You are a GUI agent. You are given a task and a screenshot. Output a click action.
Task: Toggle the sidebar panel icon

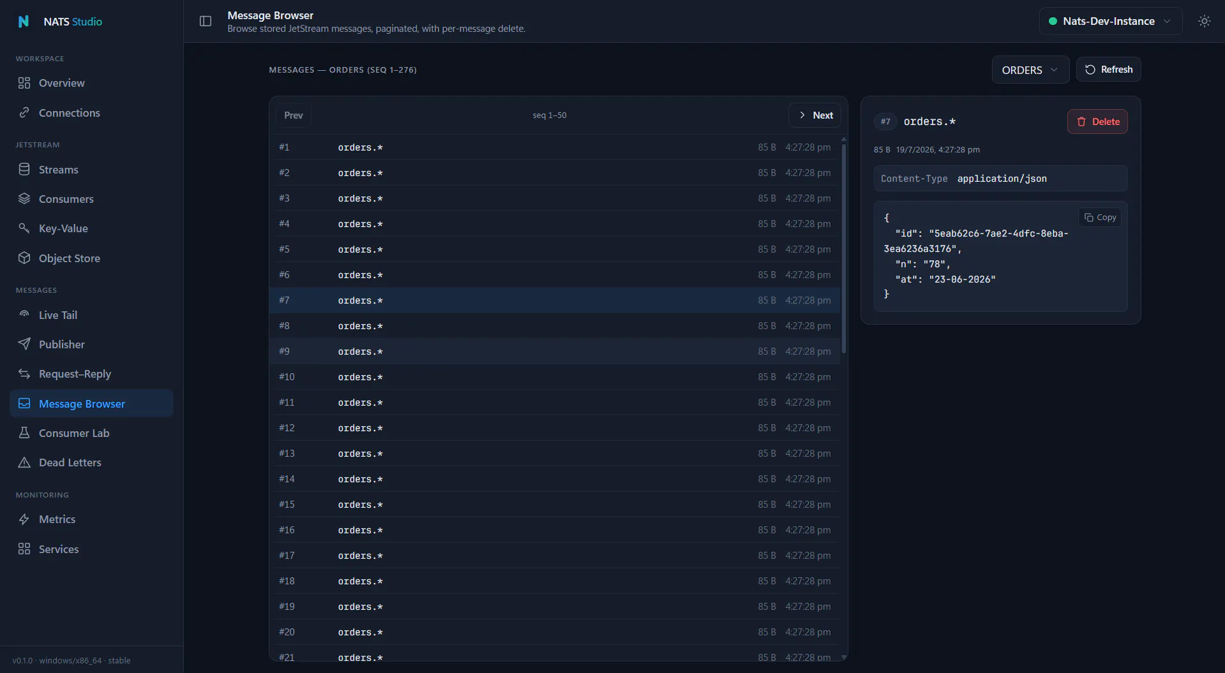click(206, 21)
